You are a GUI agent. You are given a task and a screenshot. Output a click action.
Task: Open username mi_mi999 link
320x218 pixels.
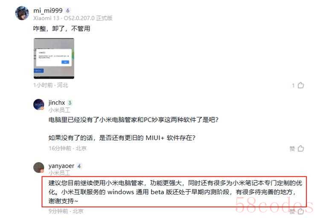pos(48,10)
